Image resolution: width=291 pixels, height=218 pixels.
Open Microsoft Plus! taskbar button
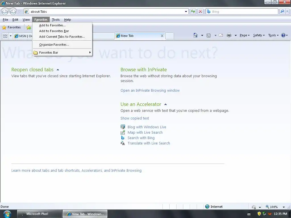[40, 214]
